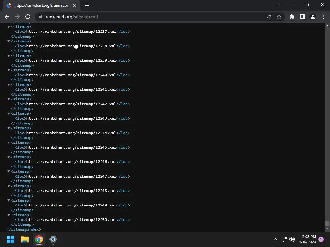
Task: View site information via lock icon
Action: (41, 17)
